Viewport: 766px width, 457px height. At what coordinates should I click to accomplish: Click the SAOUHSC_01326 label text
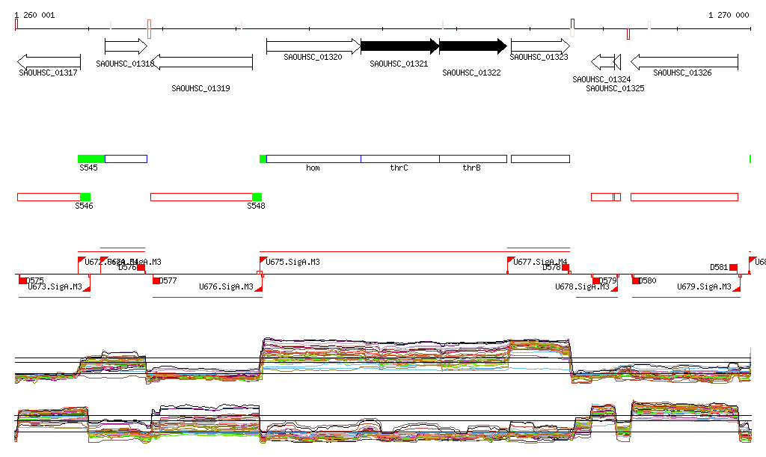[x=682, y=73]
